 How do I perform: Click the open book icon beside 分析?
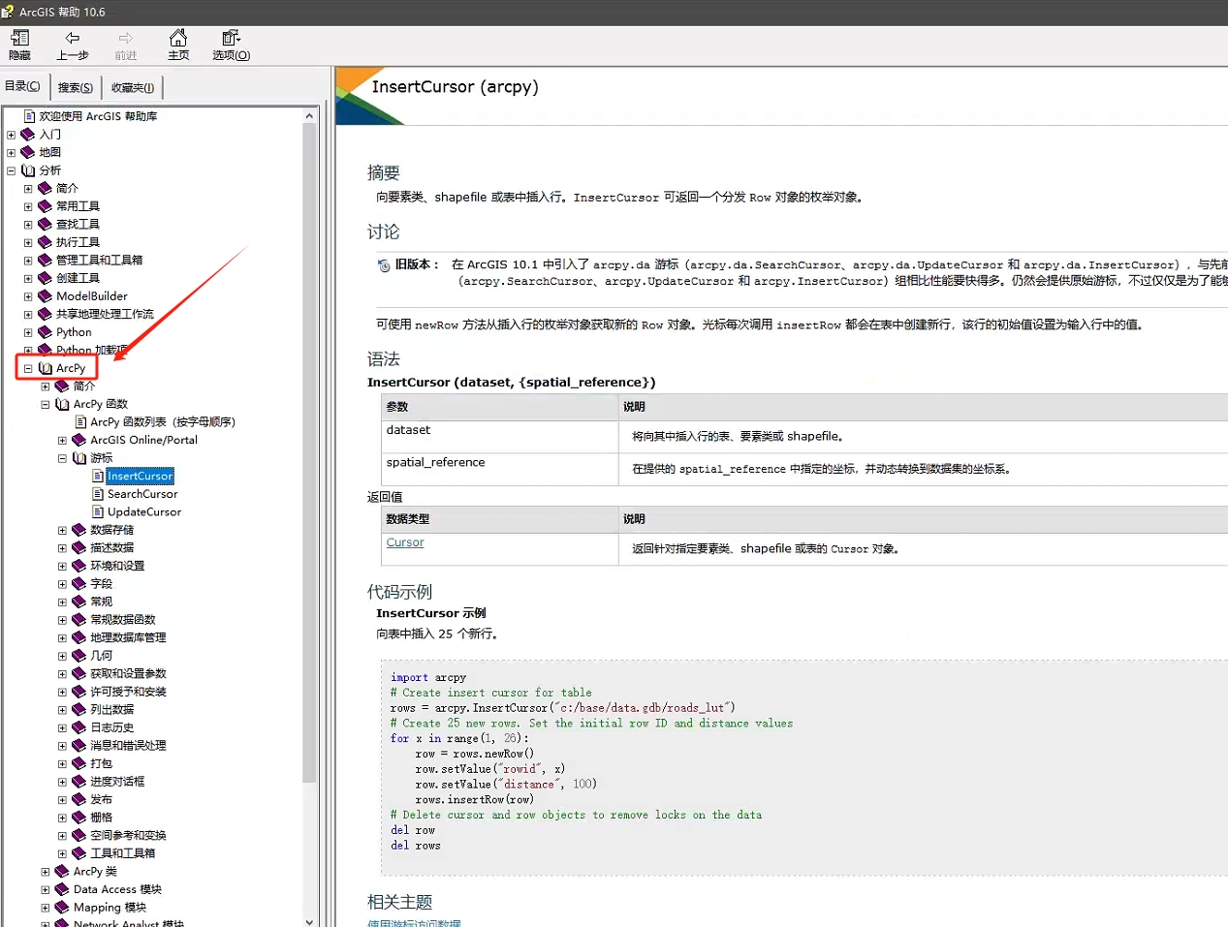tap(28, 170)
